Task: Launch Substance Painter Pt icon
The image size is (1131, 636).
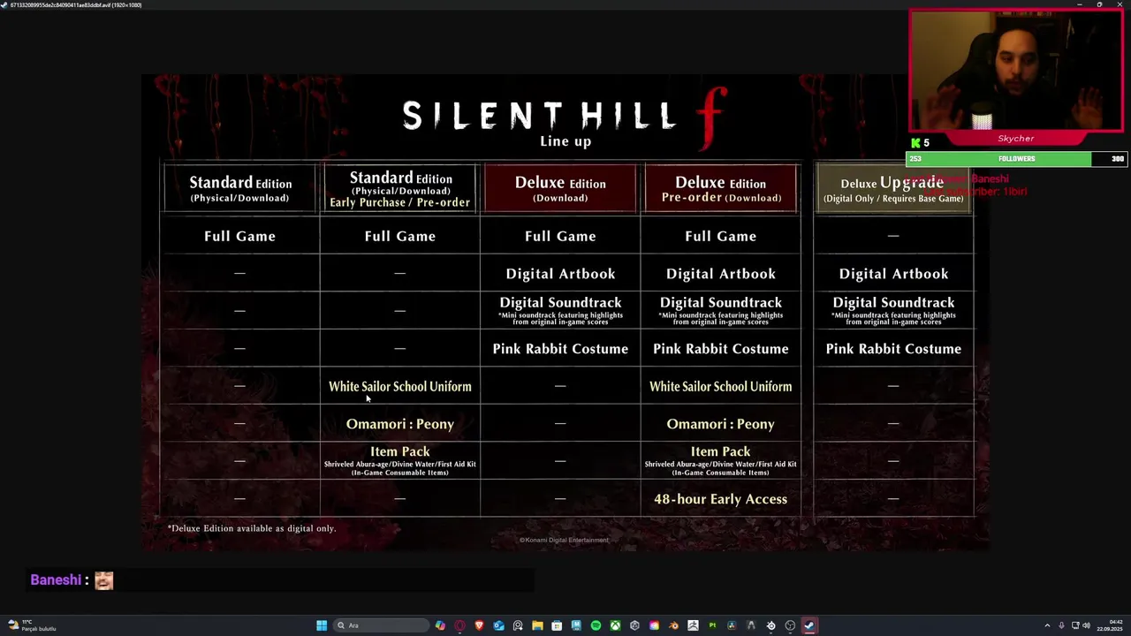Action: 712,625
